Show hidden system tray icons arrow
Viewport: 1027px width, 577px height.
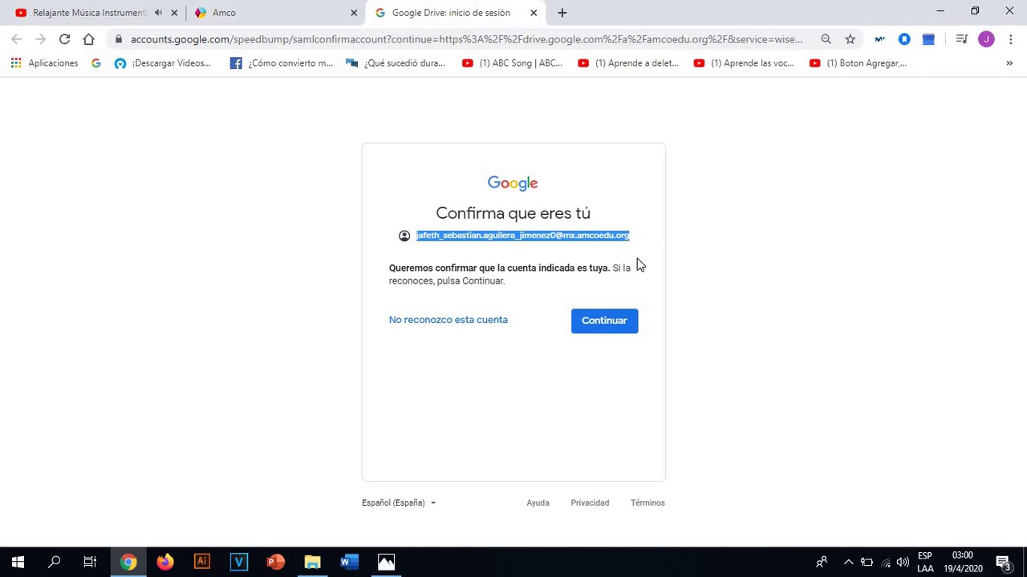click(x=848, y=562)
